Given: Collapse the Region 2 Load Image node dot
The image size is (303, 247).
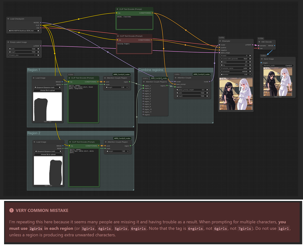Looking at the screenshot, I should coord(34,142).
